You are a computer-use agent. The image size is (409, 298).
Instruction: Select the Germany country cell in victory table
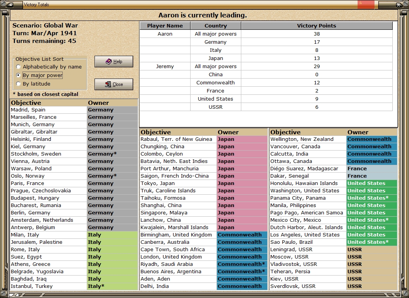(x=216, y=42)
